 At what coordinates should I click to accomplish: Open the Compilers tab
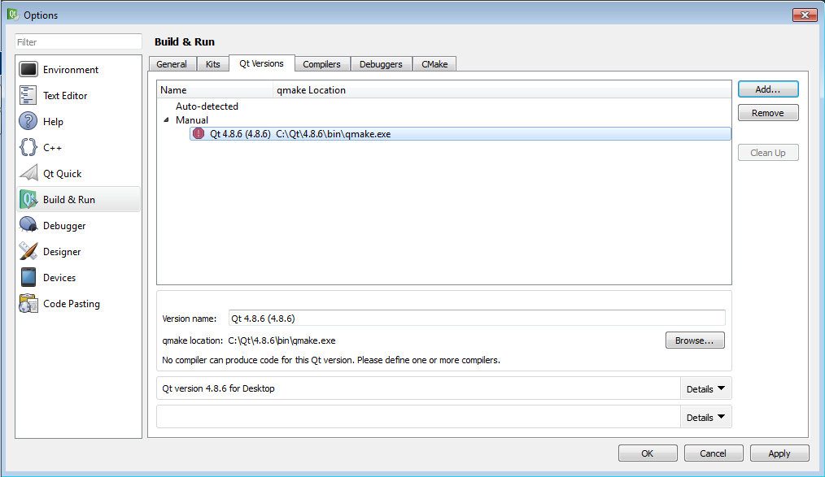pos(321,64)
